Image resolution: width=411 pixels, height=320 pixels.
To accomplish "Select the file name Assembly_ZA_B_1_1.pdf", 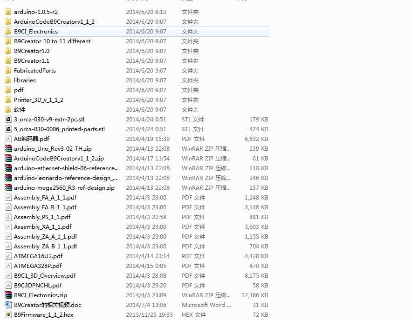I will pos(46,246).
